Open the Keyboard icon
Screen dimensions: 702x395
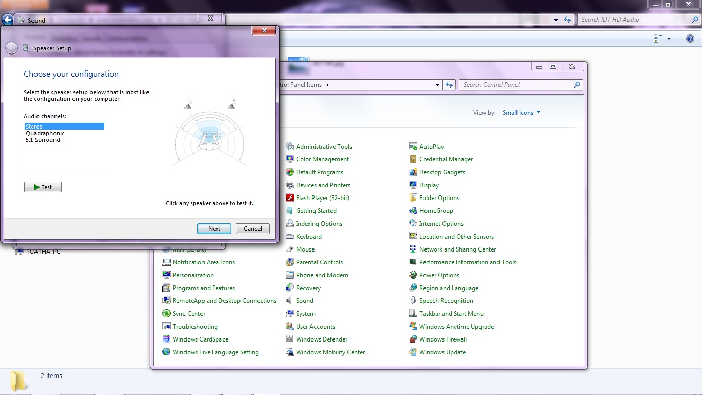290,237
